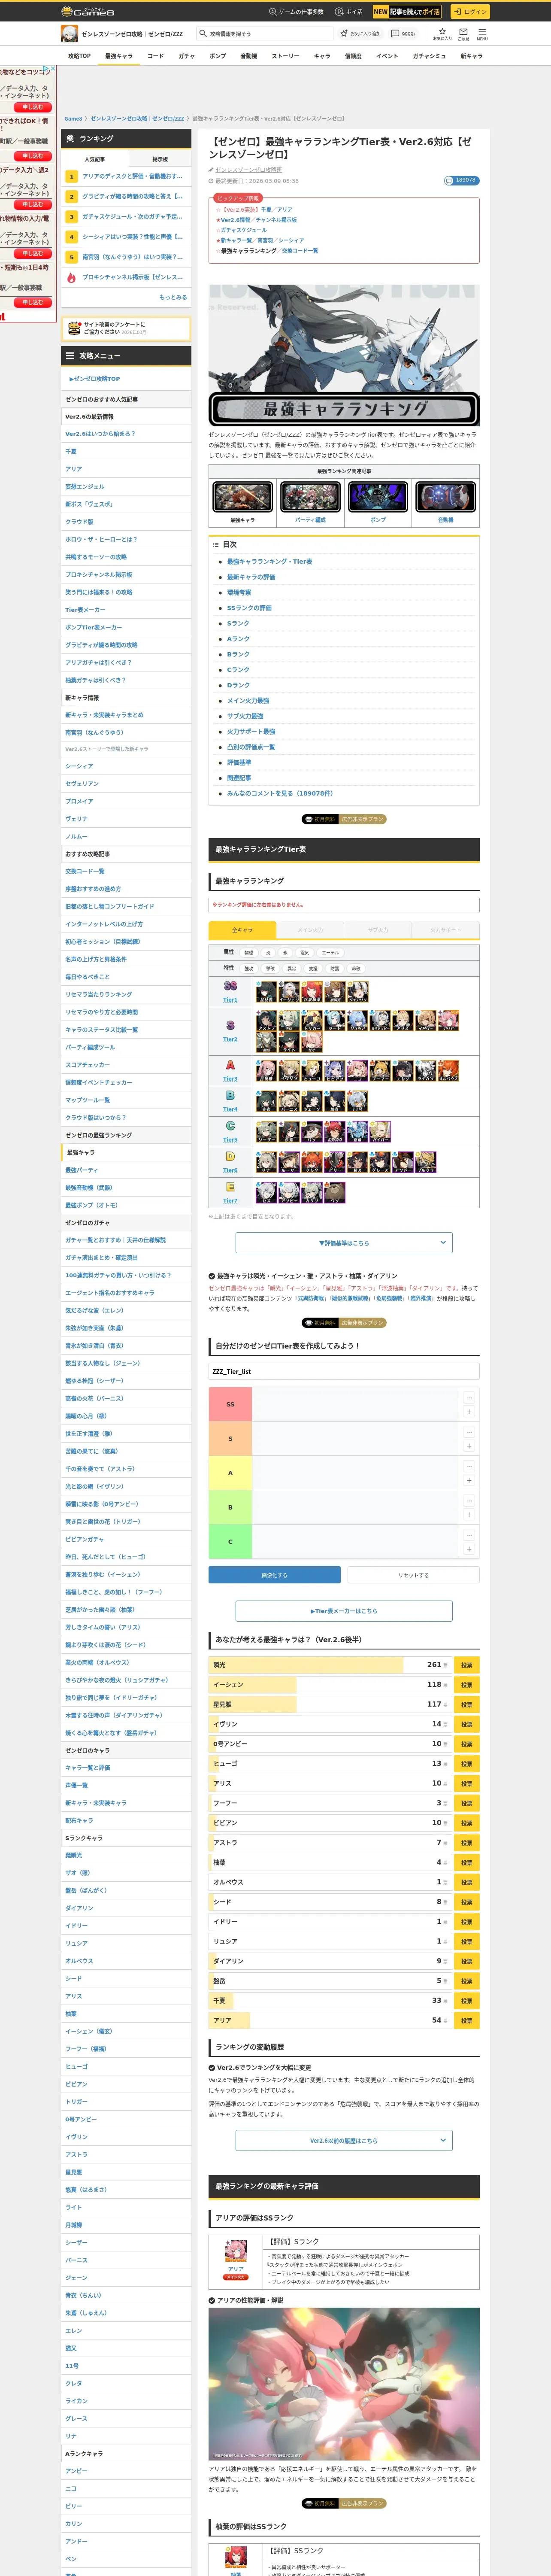Click the Game8 logo in the header
551x2576 pixels.
coord(88,12)
